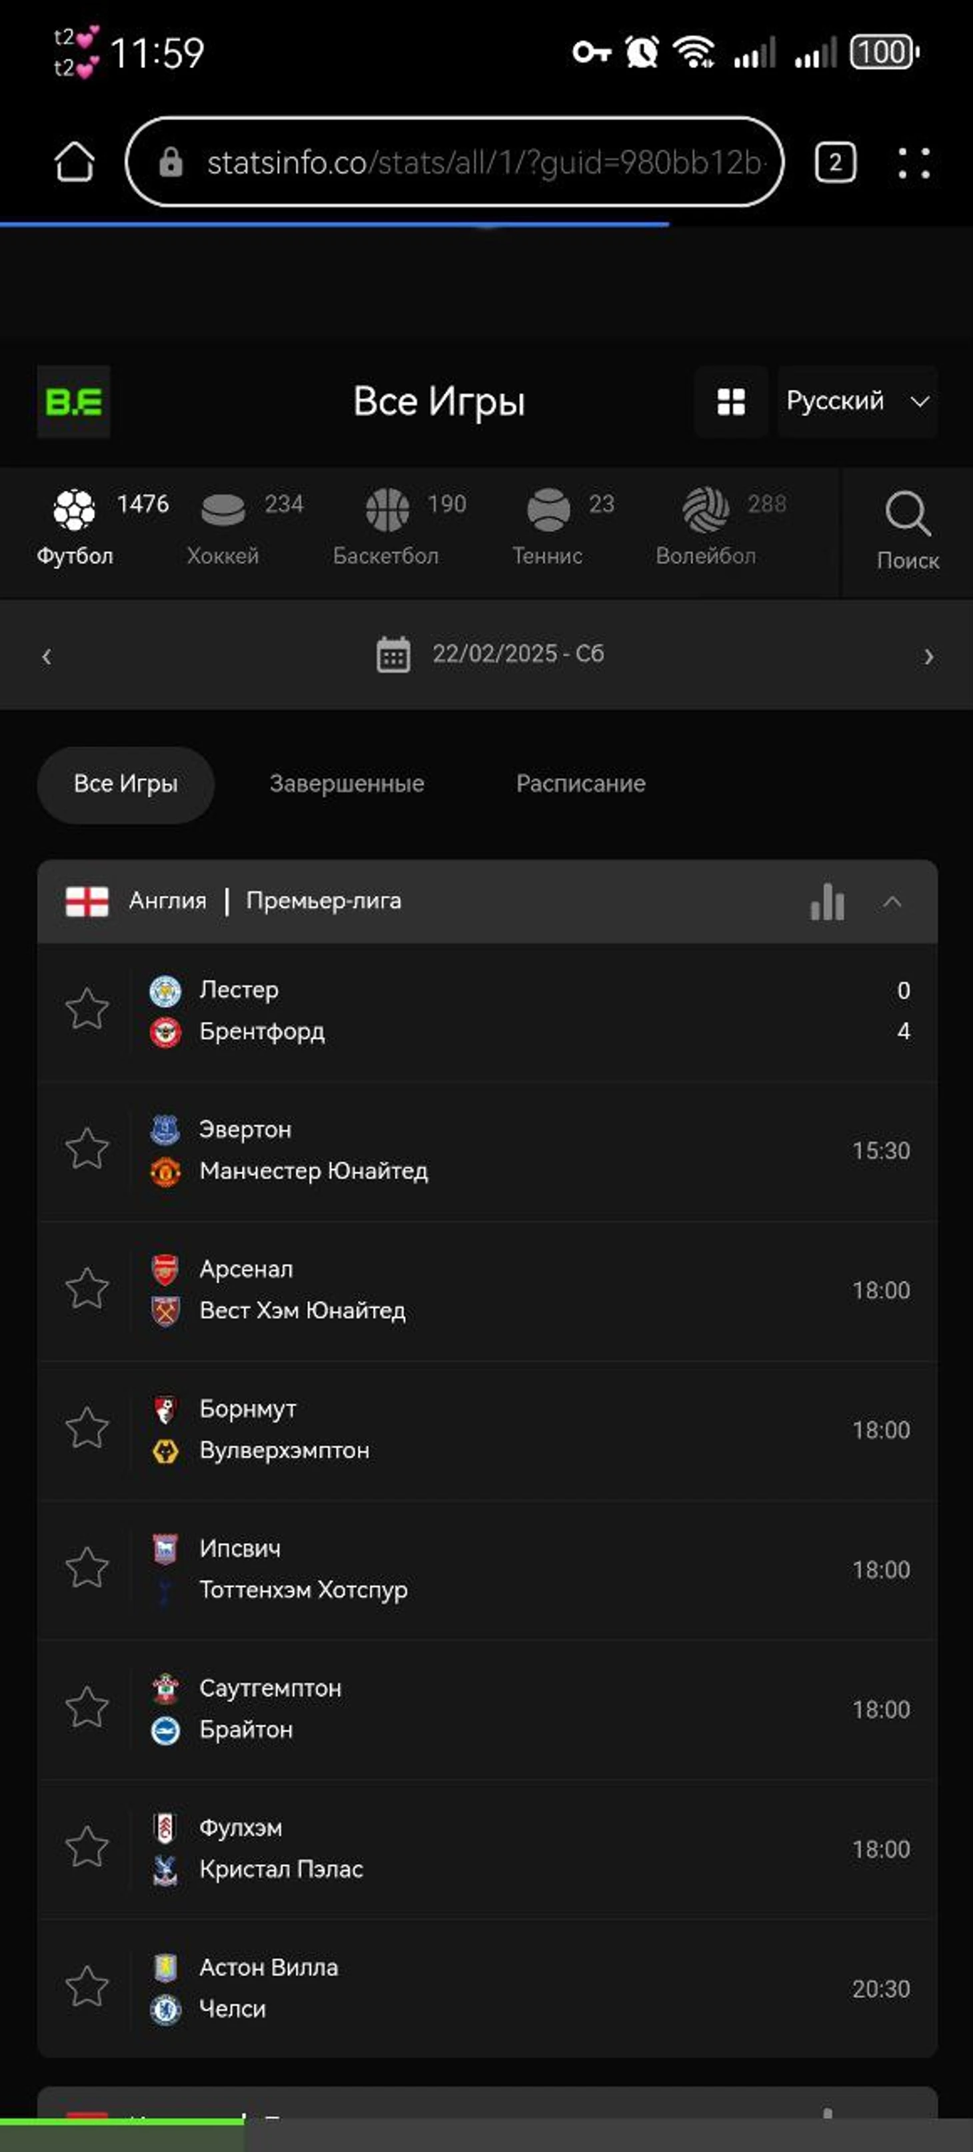Favorite the Астон Вилла vs Челси star

(x=87, y=1987)
